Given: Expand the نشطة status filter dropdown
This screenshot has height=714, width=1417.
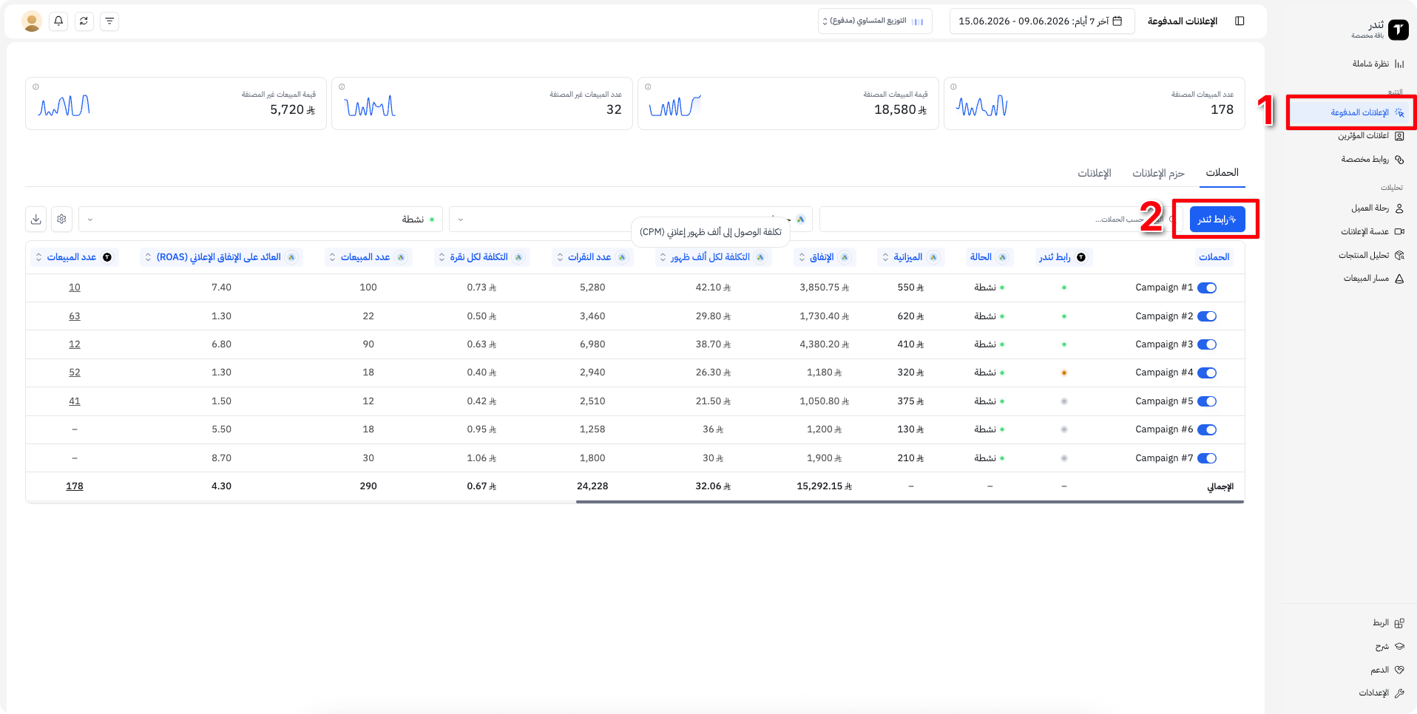Looking at the screenshot, I should (x=260, y=220).
